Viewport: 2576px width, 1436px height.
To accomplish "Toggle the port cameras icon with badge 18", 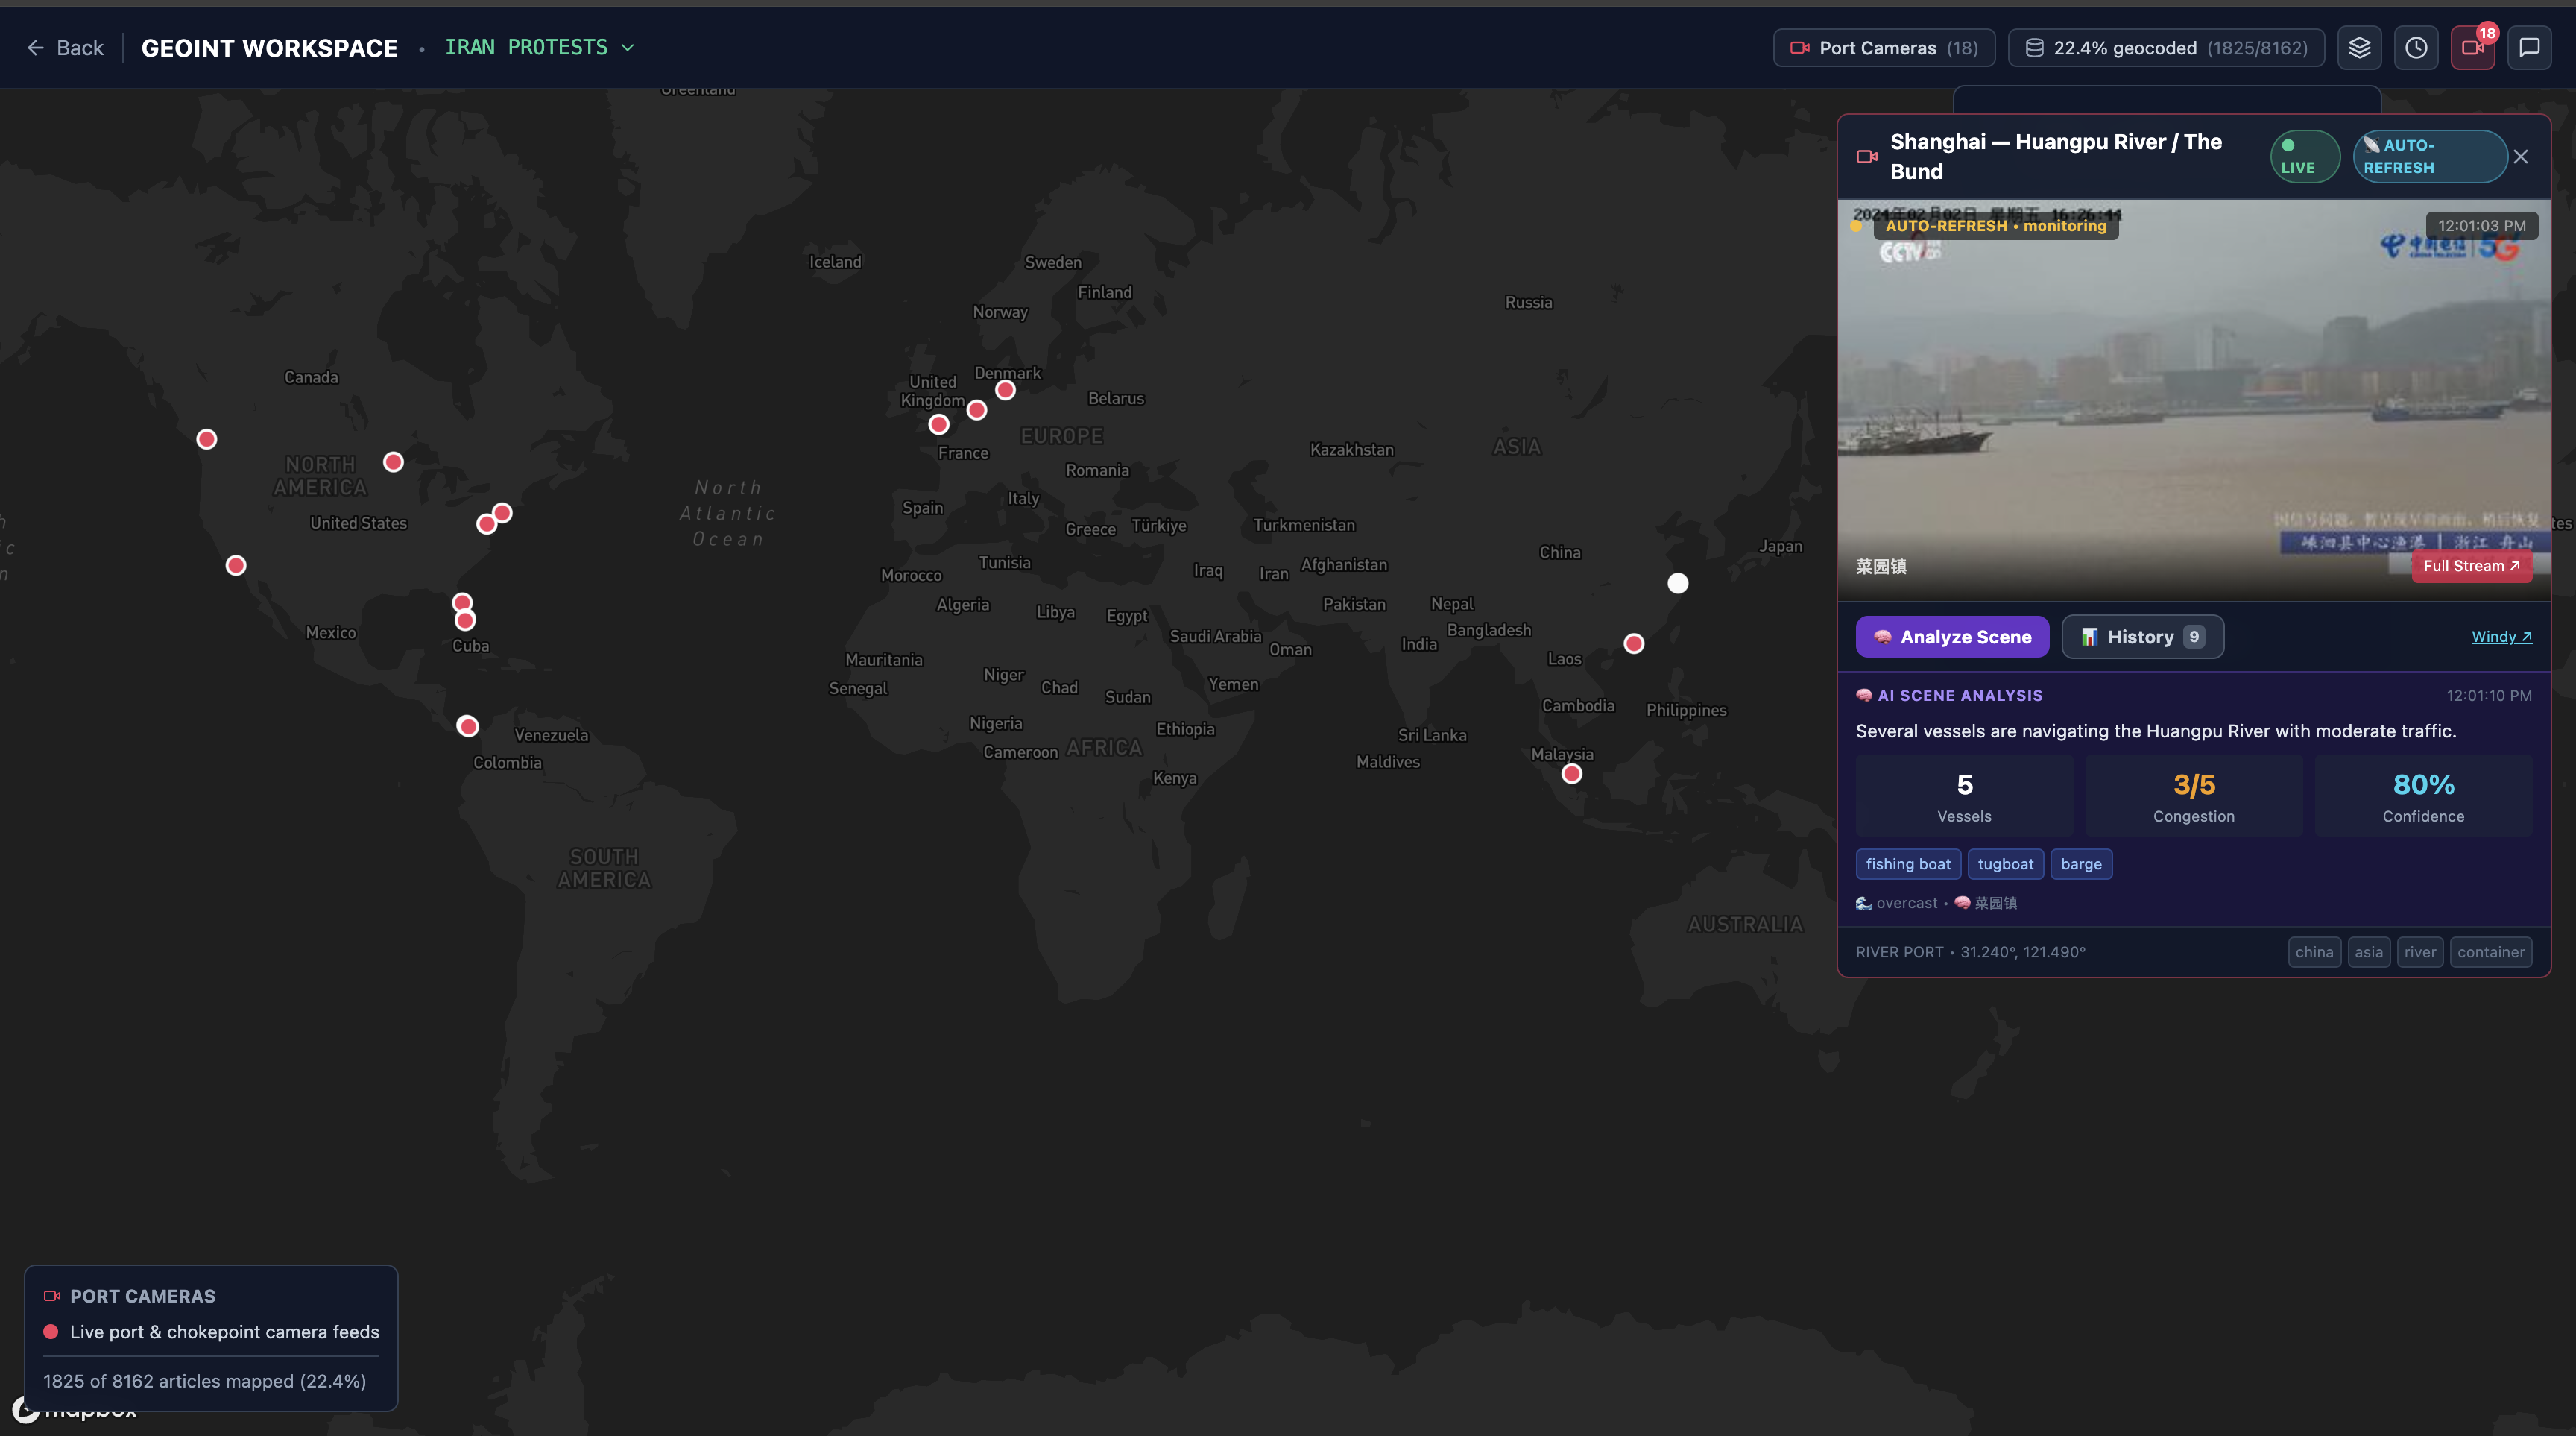I will click(2472, 48).
